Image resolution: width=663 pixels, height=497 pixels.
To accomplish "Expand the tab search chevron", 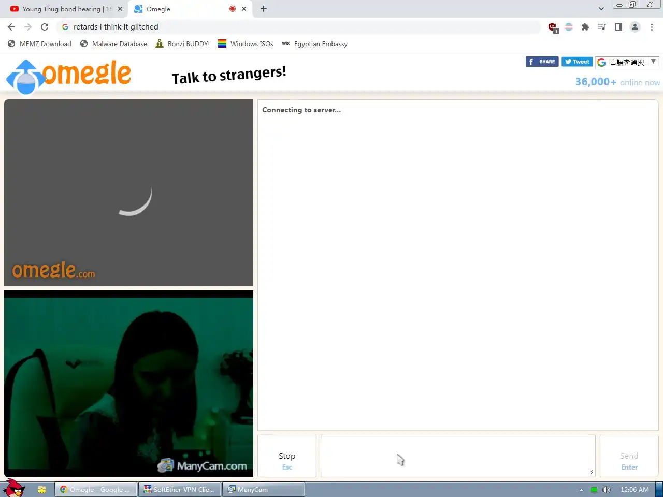I will 601,9.
